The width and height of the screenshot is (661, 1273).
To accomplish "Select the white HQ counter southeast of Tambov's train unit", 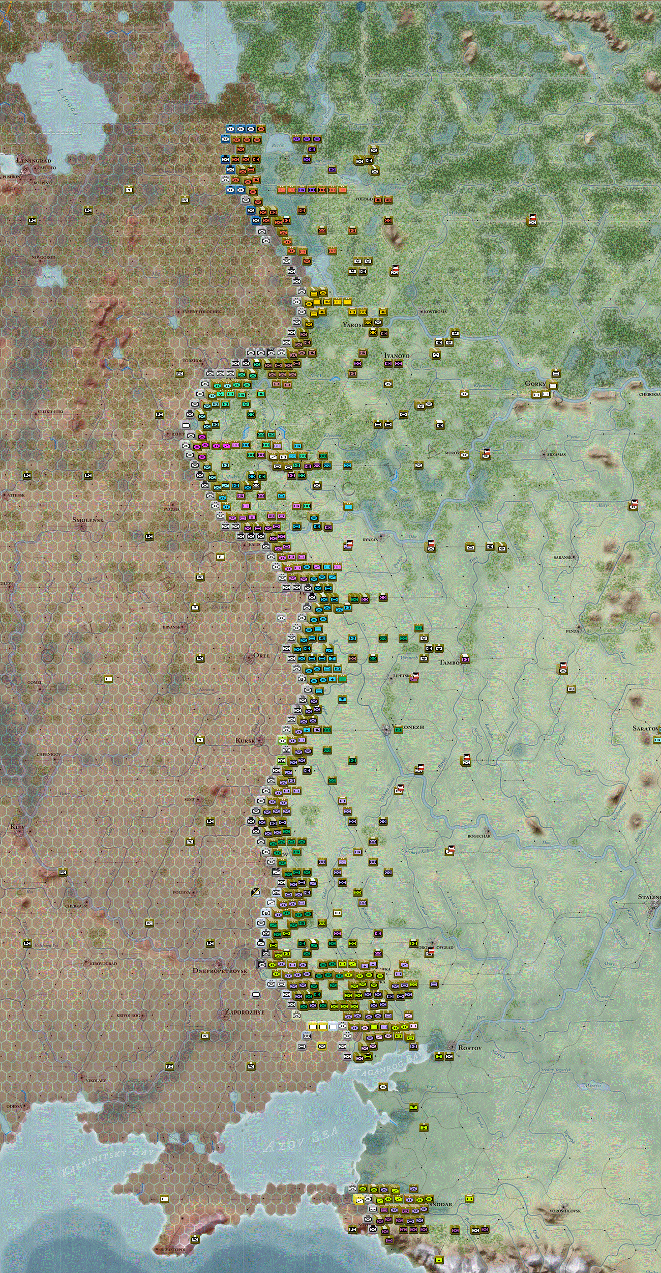I will coord(571,689).
